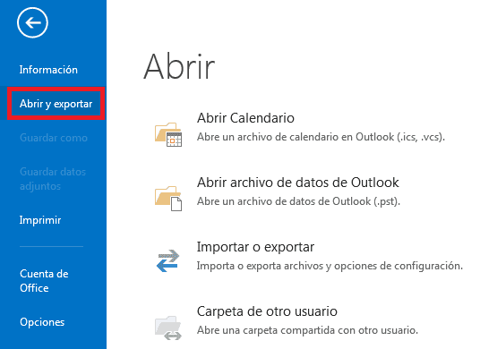Click the 'Abre un archivo de calendario' description
Screen dimensions: 480x349
321,137
